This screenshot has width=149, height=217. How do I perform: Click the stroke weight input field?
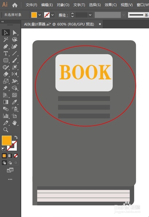tap(82, 15)
